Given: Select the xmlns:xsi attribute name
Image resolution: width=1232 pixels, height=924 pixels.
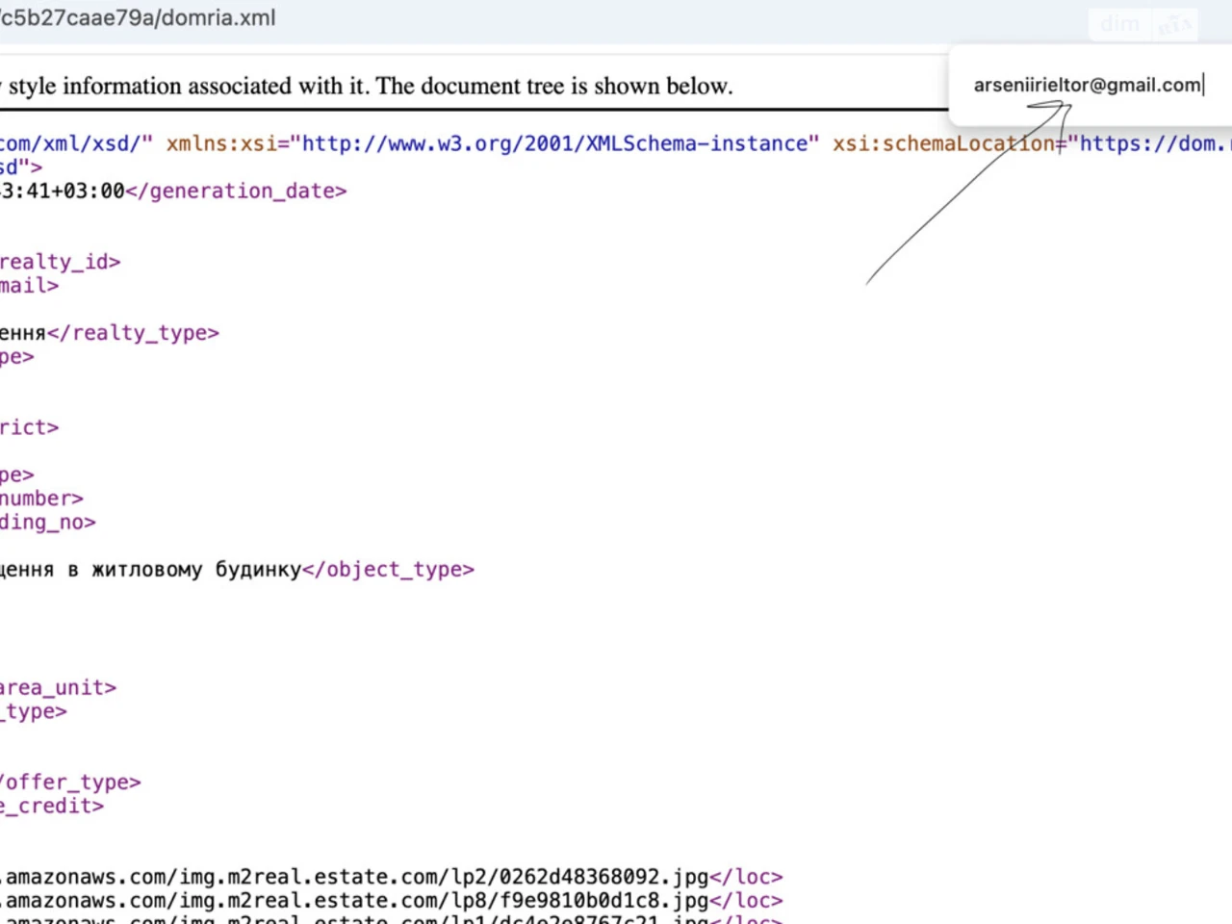Looking at the screenshot, I should pos(221,143).
